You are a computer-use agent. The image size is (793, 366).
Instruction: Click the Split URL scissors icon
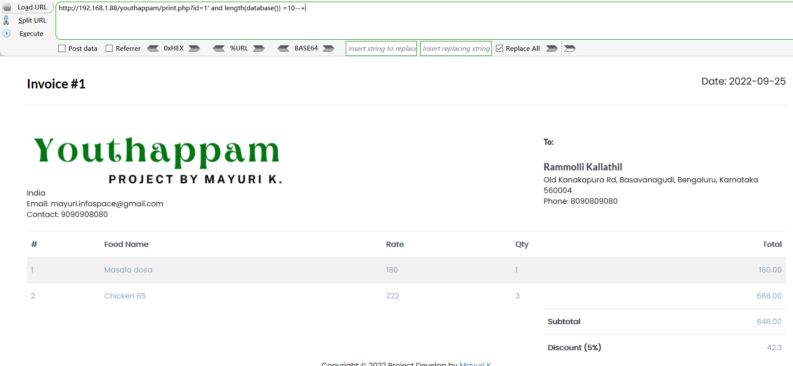click(6, 20)
